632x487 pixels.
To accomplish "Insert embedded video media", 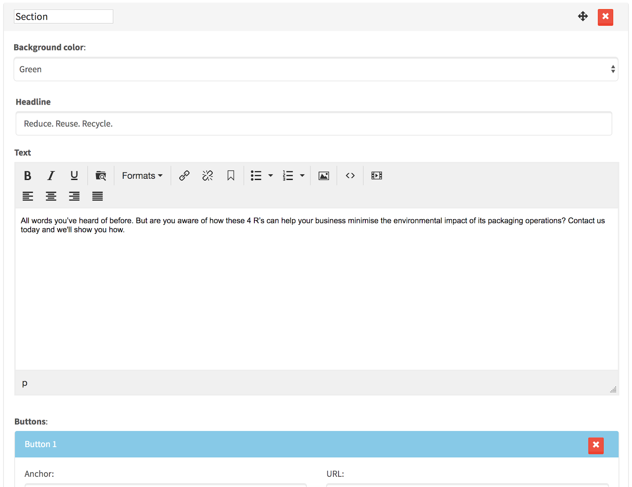I will 376,175.
